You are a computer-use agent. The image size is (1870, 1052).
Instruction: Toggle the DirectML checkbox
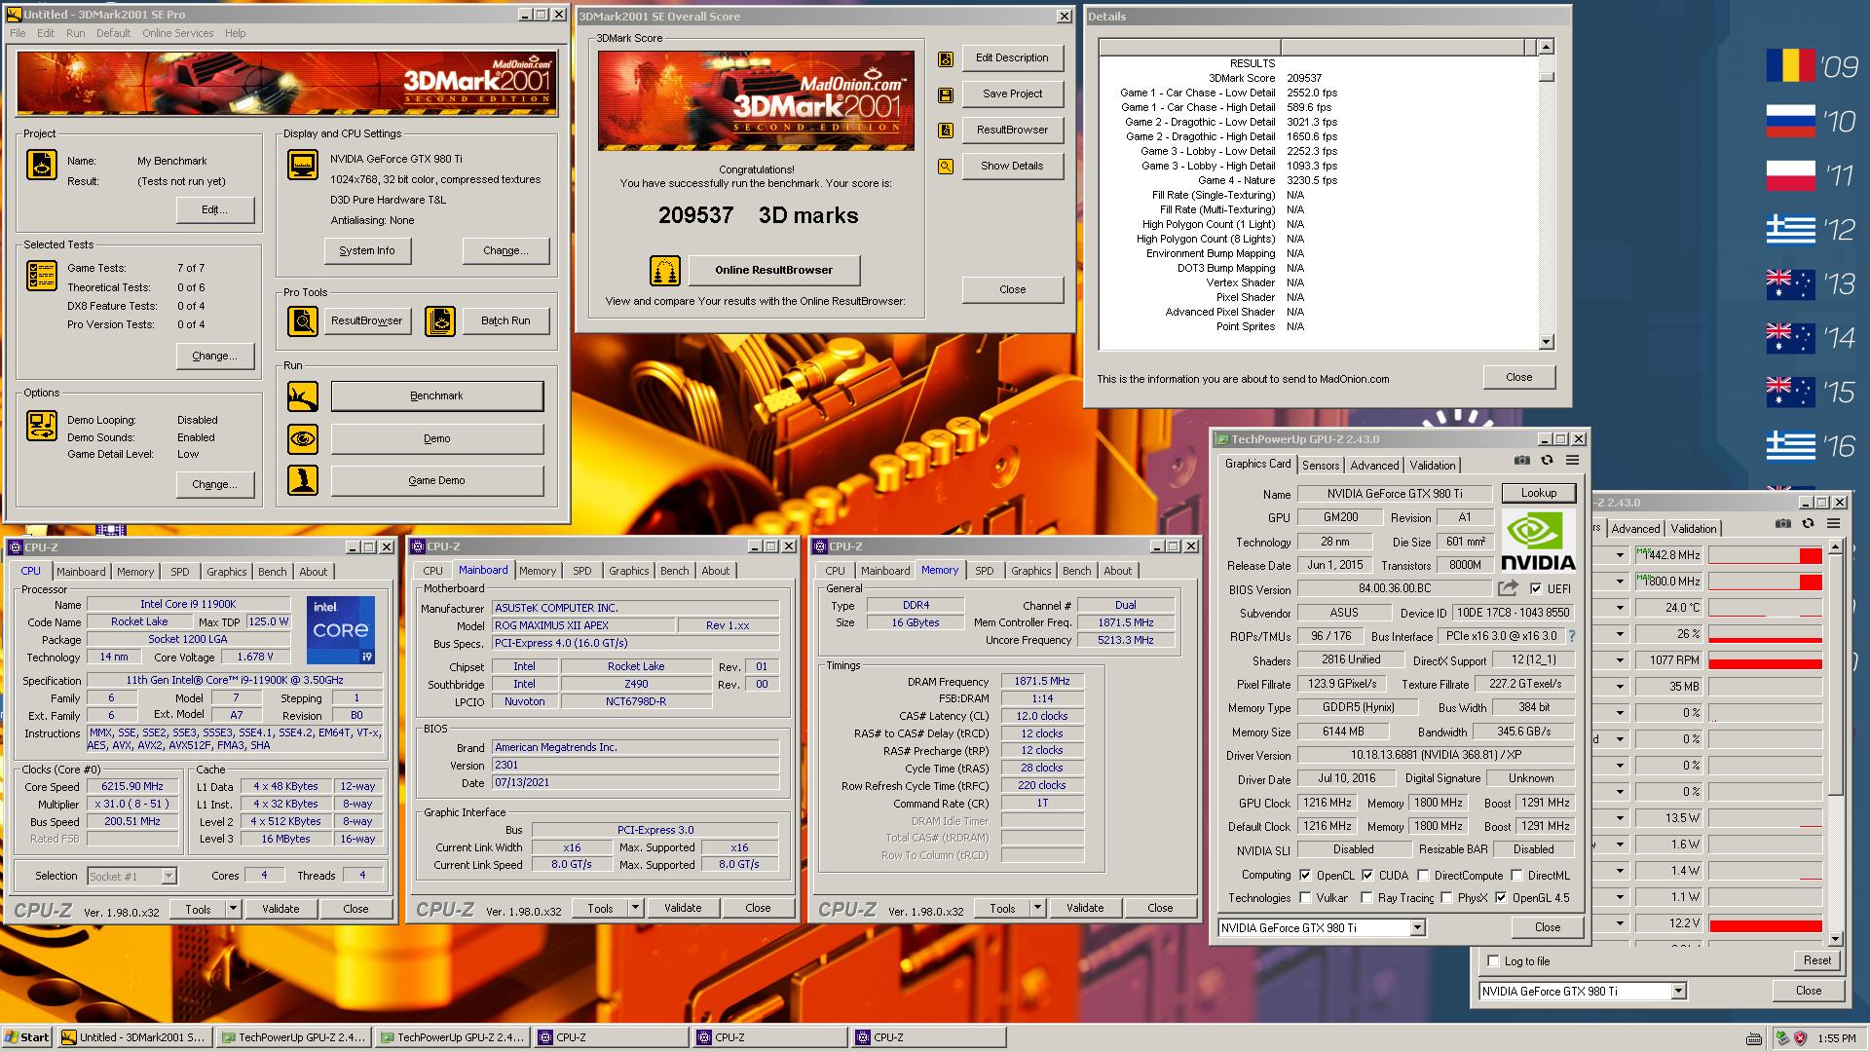(x=1516, y=875)
